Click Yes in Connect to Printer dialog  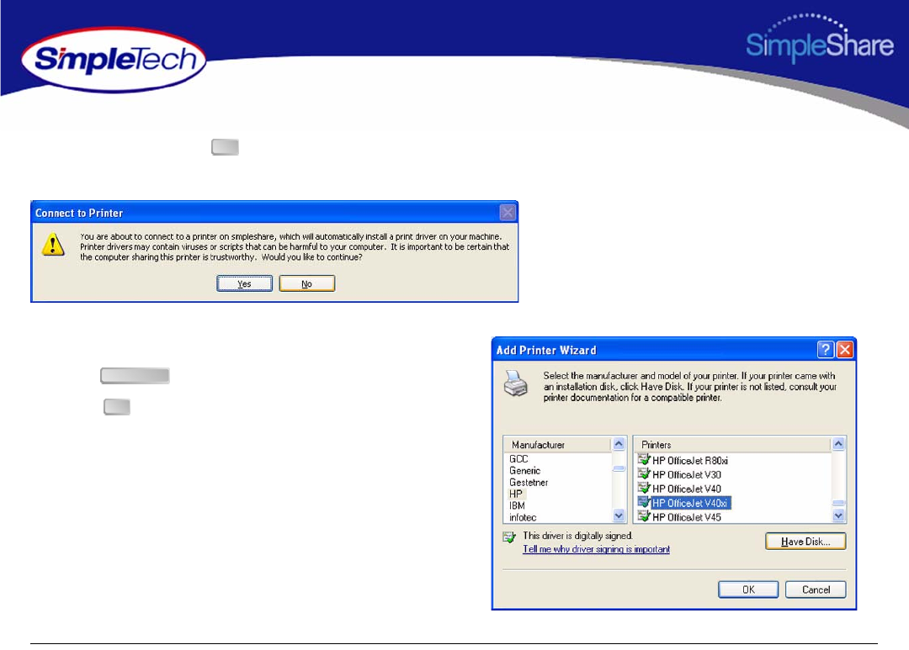244,283
